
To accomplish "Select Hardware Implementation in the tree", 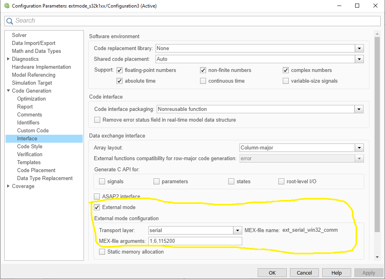I will pyautogui.click(x=41, y=67).
